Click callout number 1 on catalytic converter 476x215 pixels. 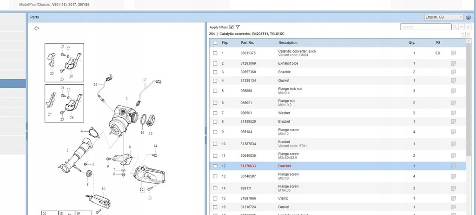(x=127, y=99)
